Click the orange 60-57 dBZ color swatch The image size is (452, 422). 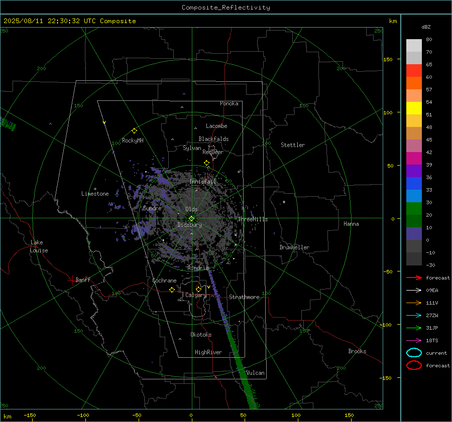click(414, 83)
